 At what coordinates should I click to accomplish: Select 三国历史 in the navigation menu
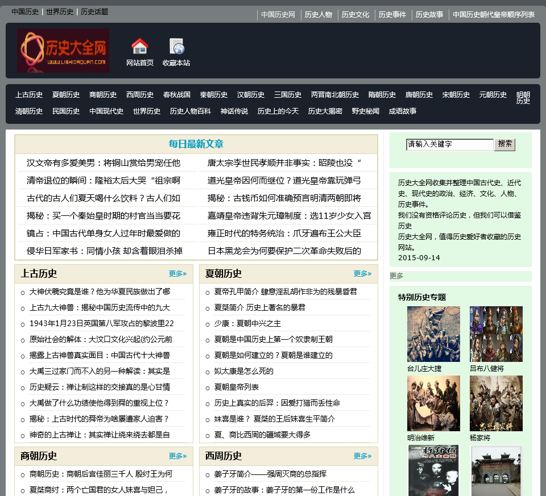pos(288,95)
